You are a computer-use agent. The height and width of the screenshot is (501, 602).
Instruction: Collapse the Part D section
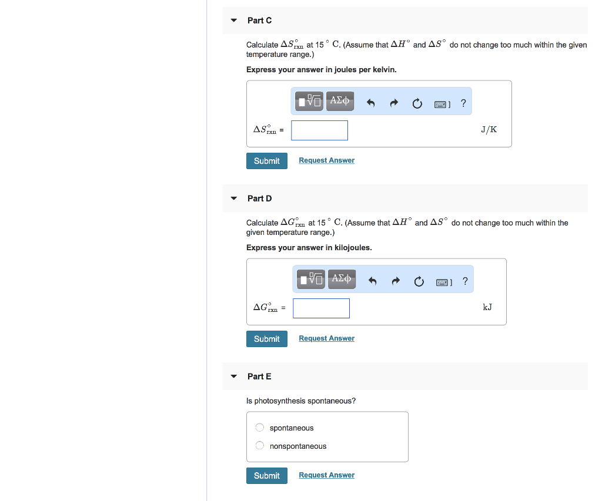[x=234, y=199]
